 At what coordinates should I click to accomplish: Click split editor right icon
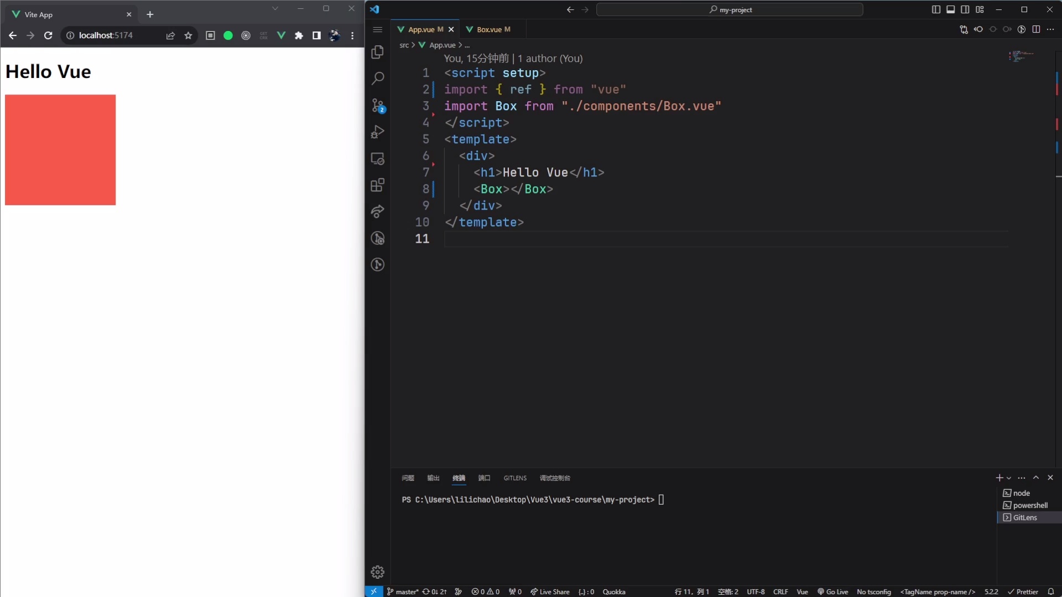point(1036,29)
